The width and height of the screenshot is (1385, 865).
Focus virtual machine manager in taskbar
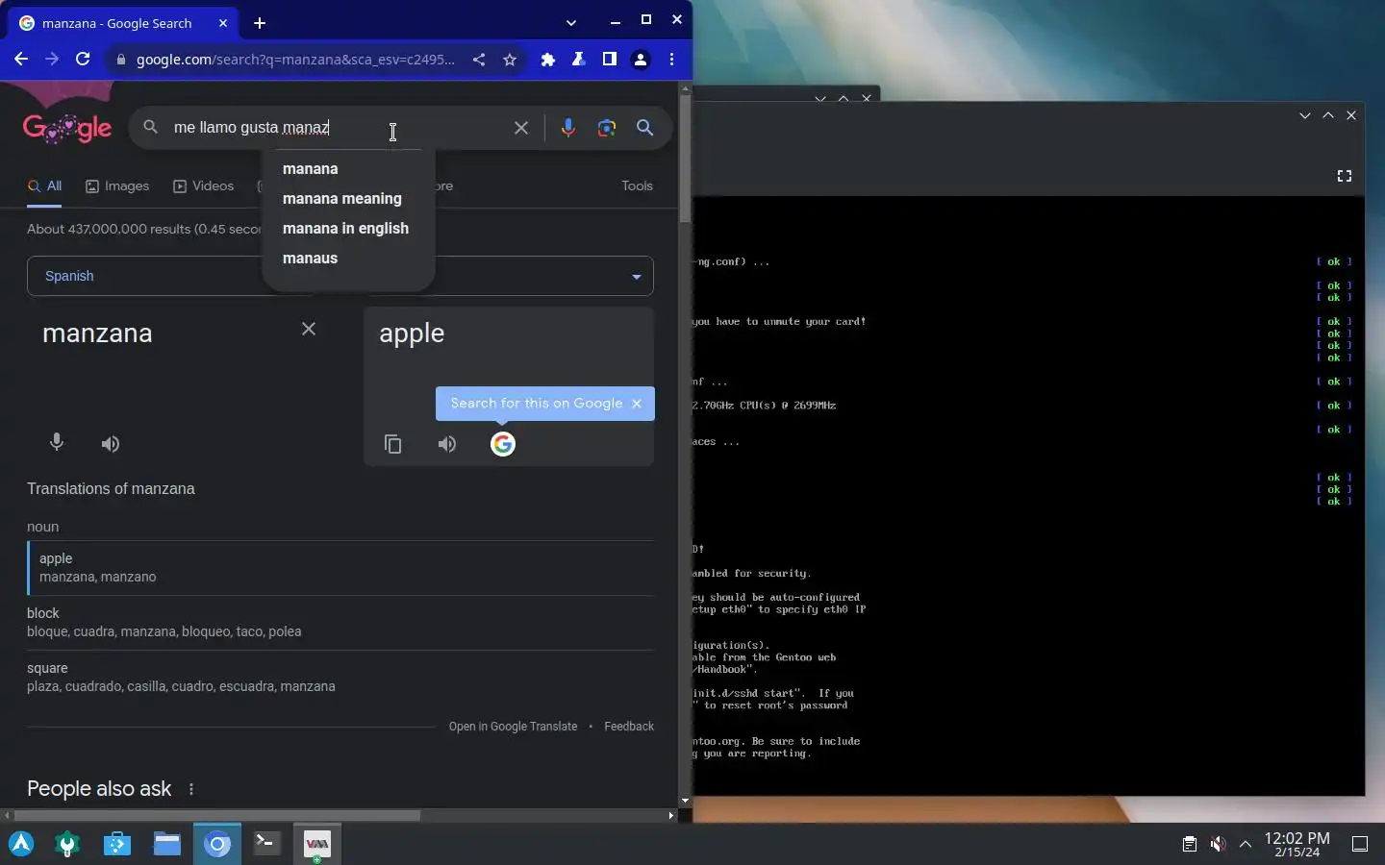tap(317, 844)
